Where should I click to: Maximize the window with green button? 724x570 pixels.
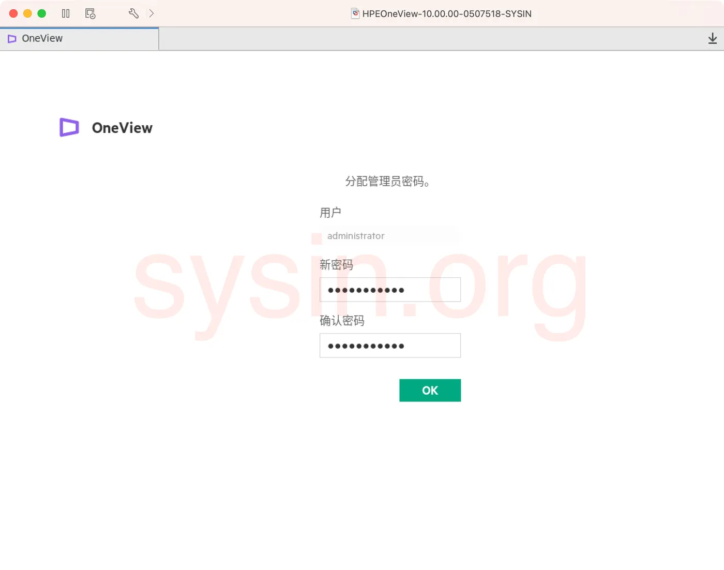pyautogui.click(x=42, y=13)
